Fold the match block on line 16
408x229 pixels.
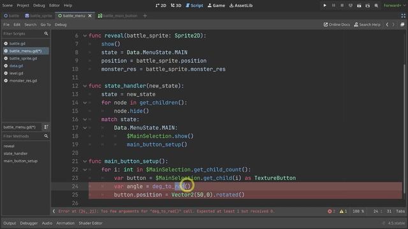tap(85, 120)
